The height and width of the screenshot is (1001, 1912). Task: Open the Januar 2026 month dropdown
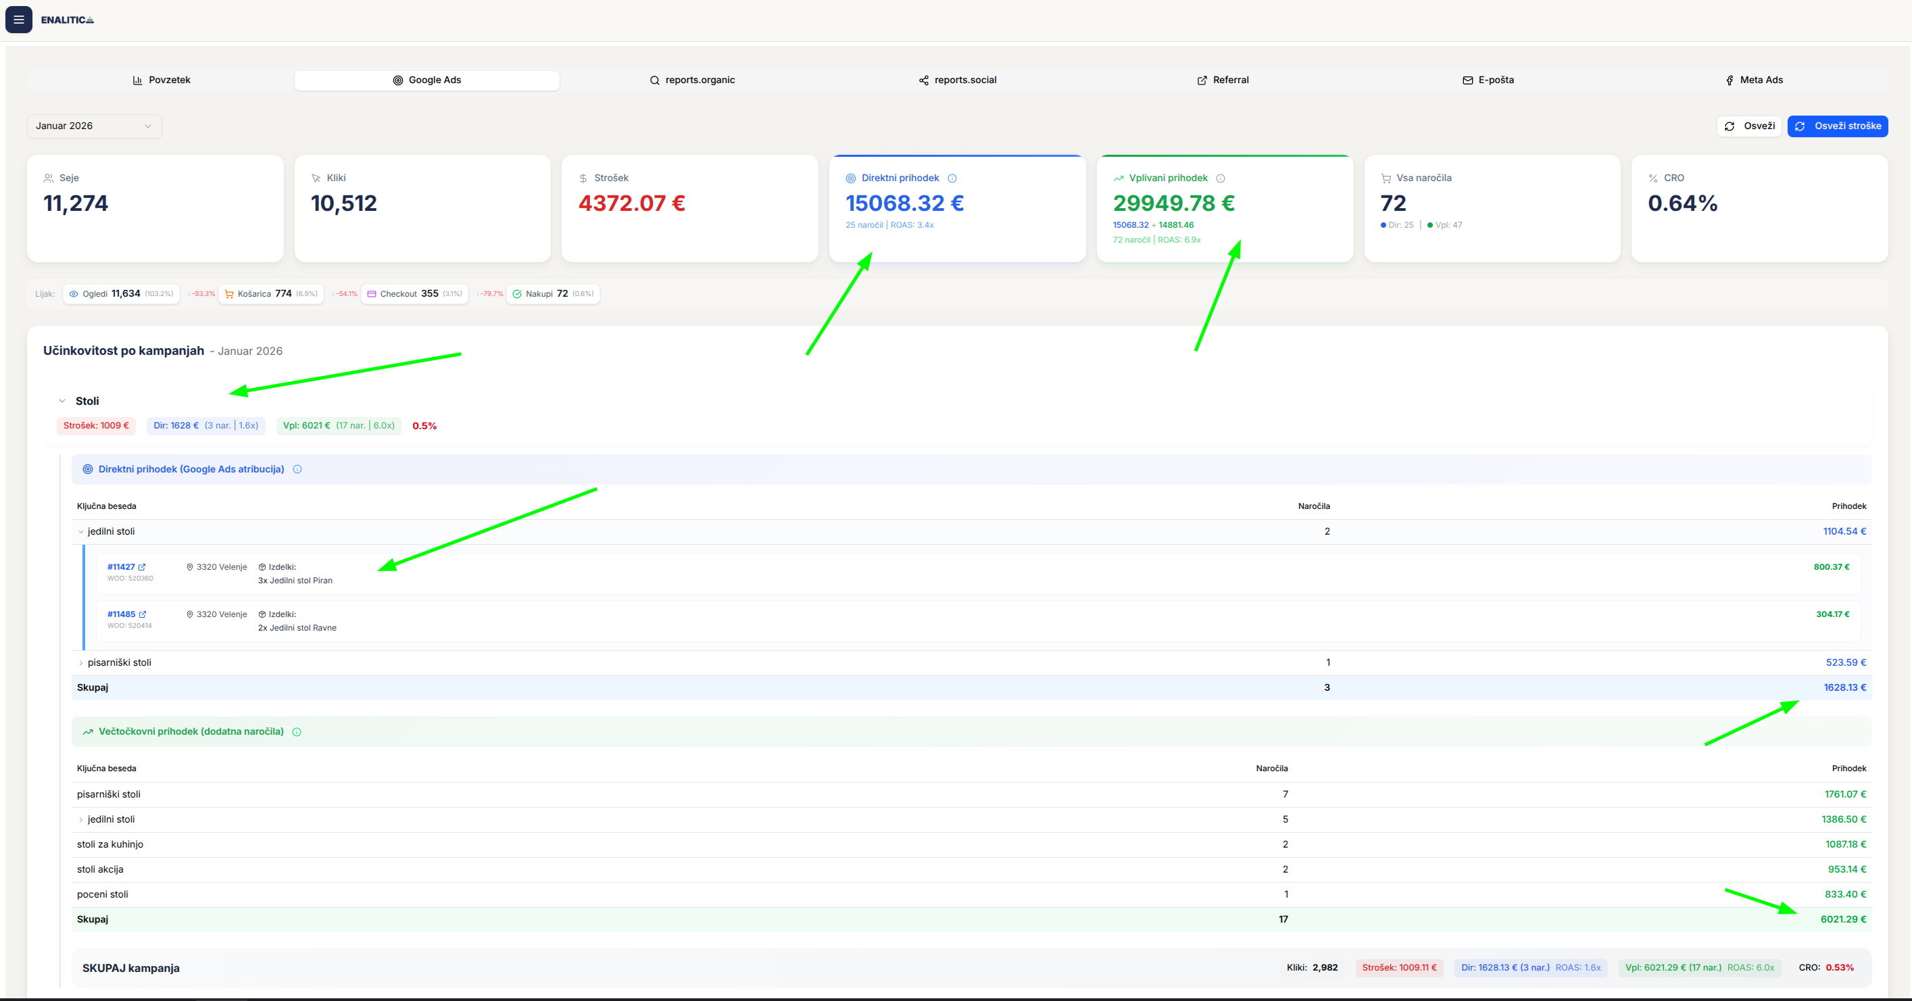click(94, 126)
